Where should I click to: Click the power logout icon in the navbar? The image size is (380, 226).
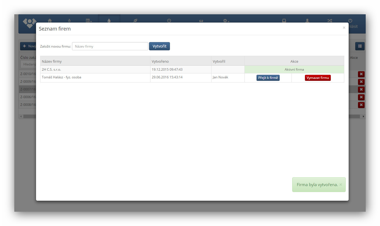click(350, 20)
